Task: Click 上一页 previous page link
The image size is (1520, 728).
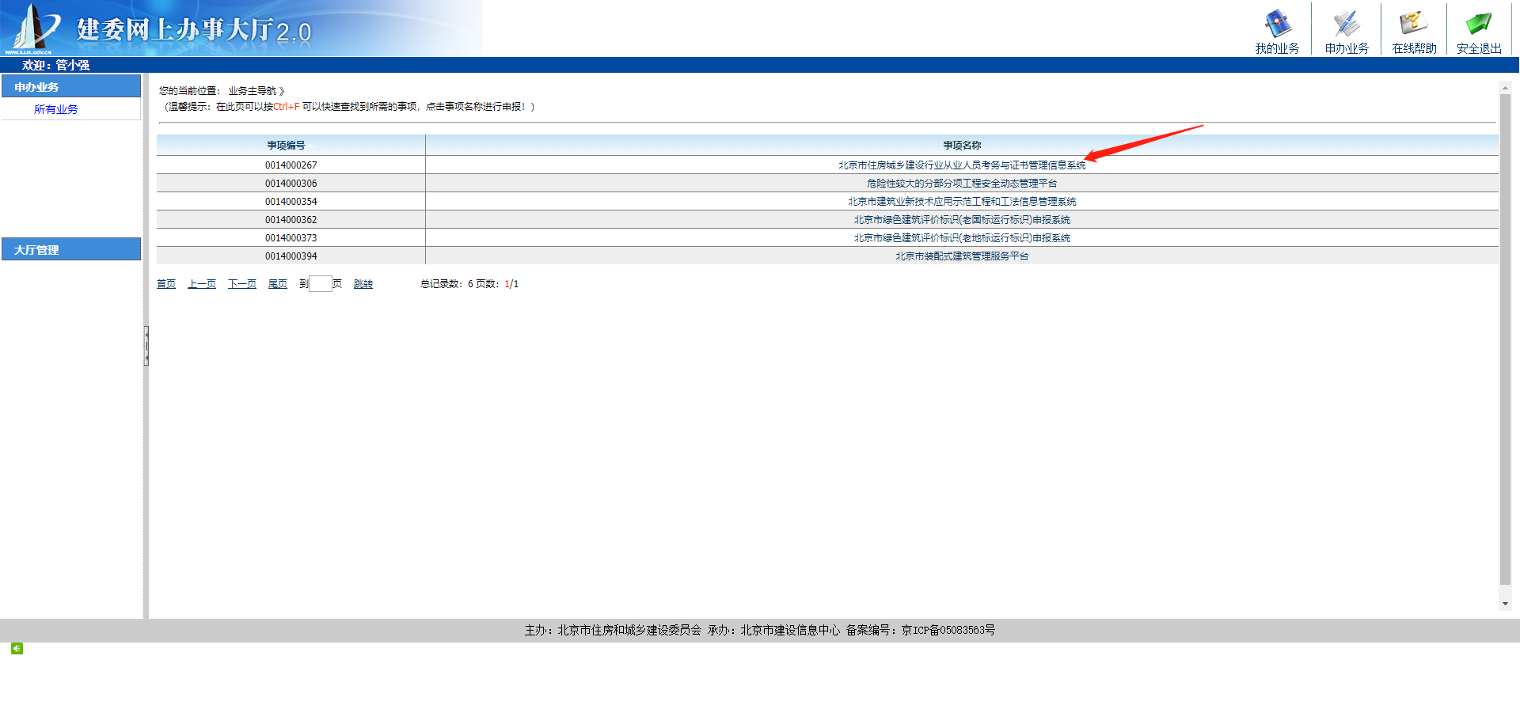Action: (202, 284)
